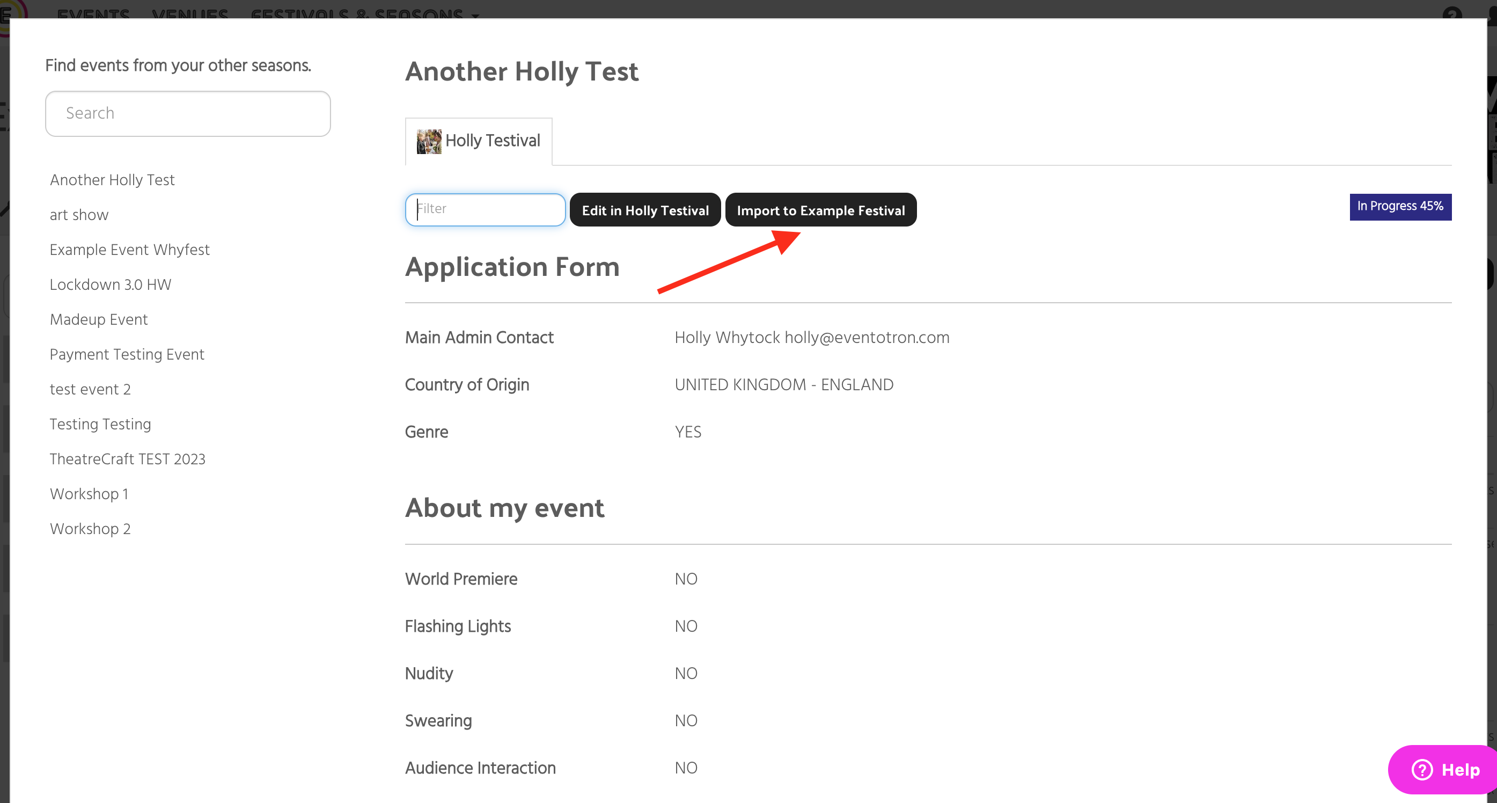Click the About my event heading
Image resolution: width=1497 pixels, height=803 pixels.
pyautogui.click(x=504, y=508)
